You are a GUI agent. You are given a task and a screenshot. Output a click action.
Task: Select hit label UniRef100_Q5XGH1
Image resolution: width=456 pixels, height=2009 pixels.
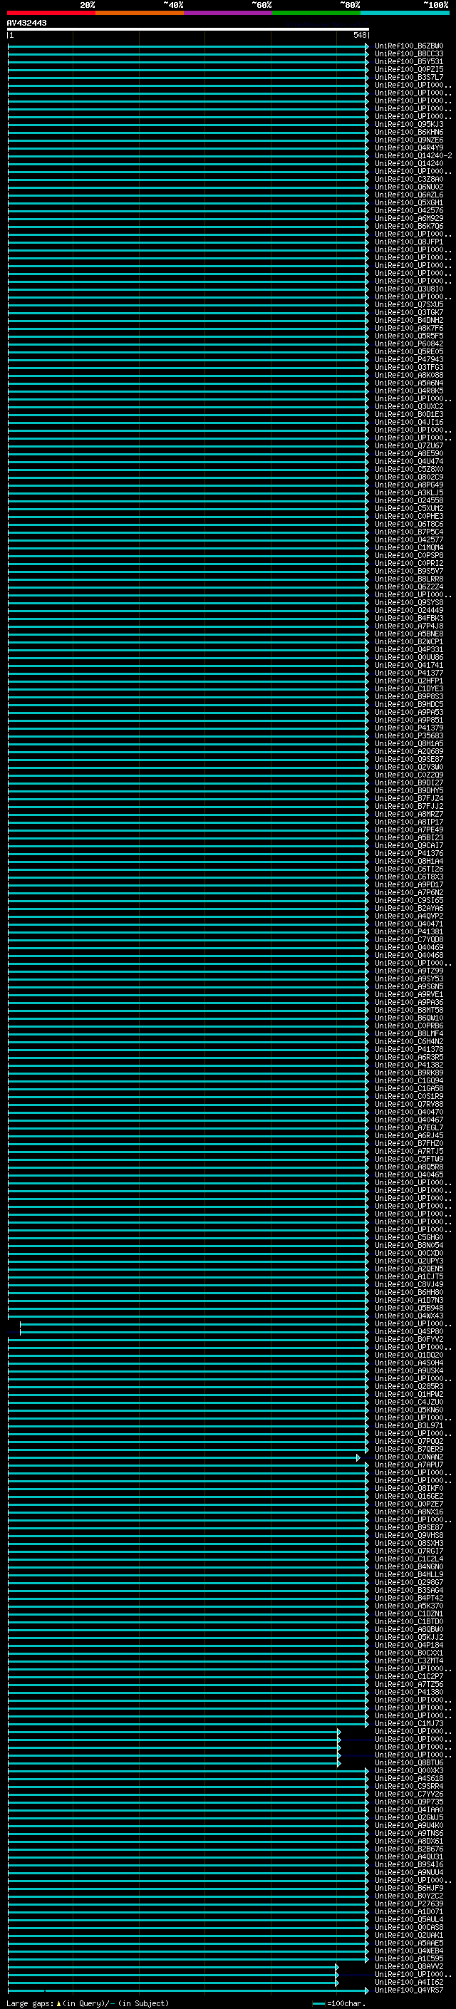tap(409, 203)
